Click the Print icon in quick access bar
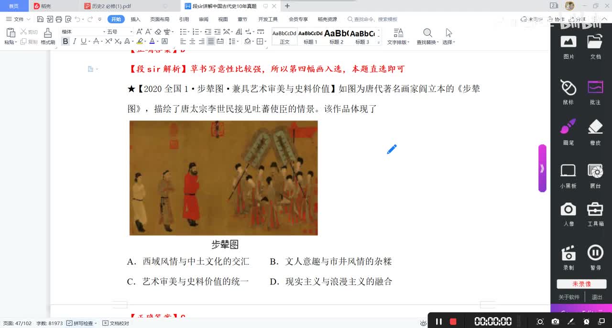 coord(58,19)
